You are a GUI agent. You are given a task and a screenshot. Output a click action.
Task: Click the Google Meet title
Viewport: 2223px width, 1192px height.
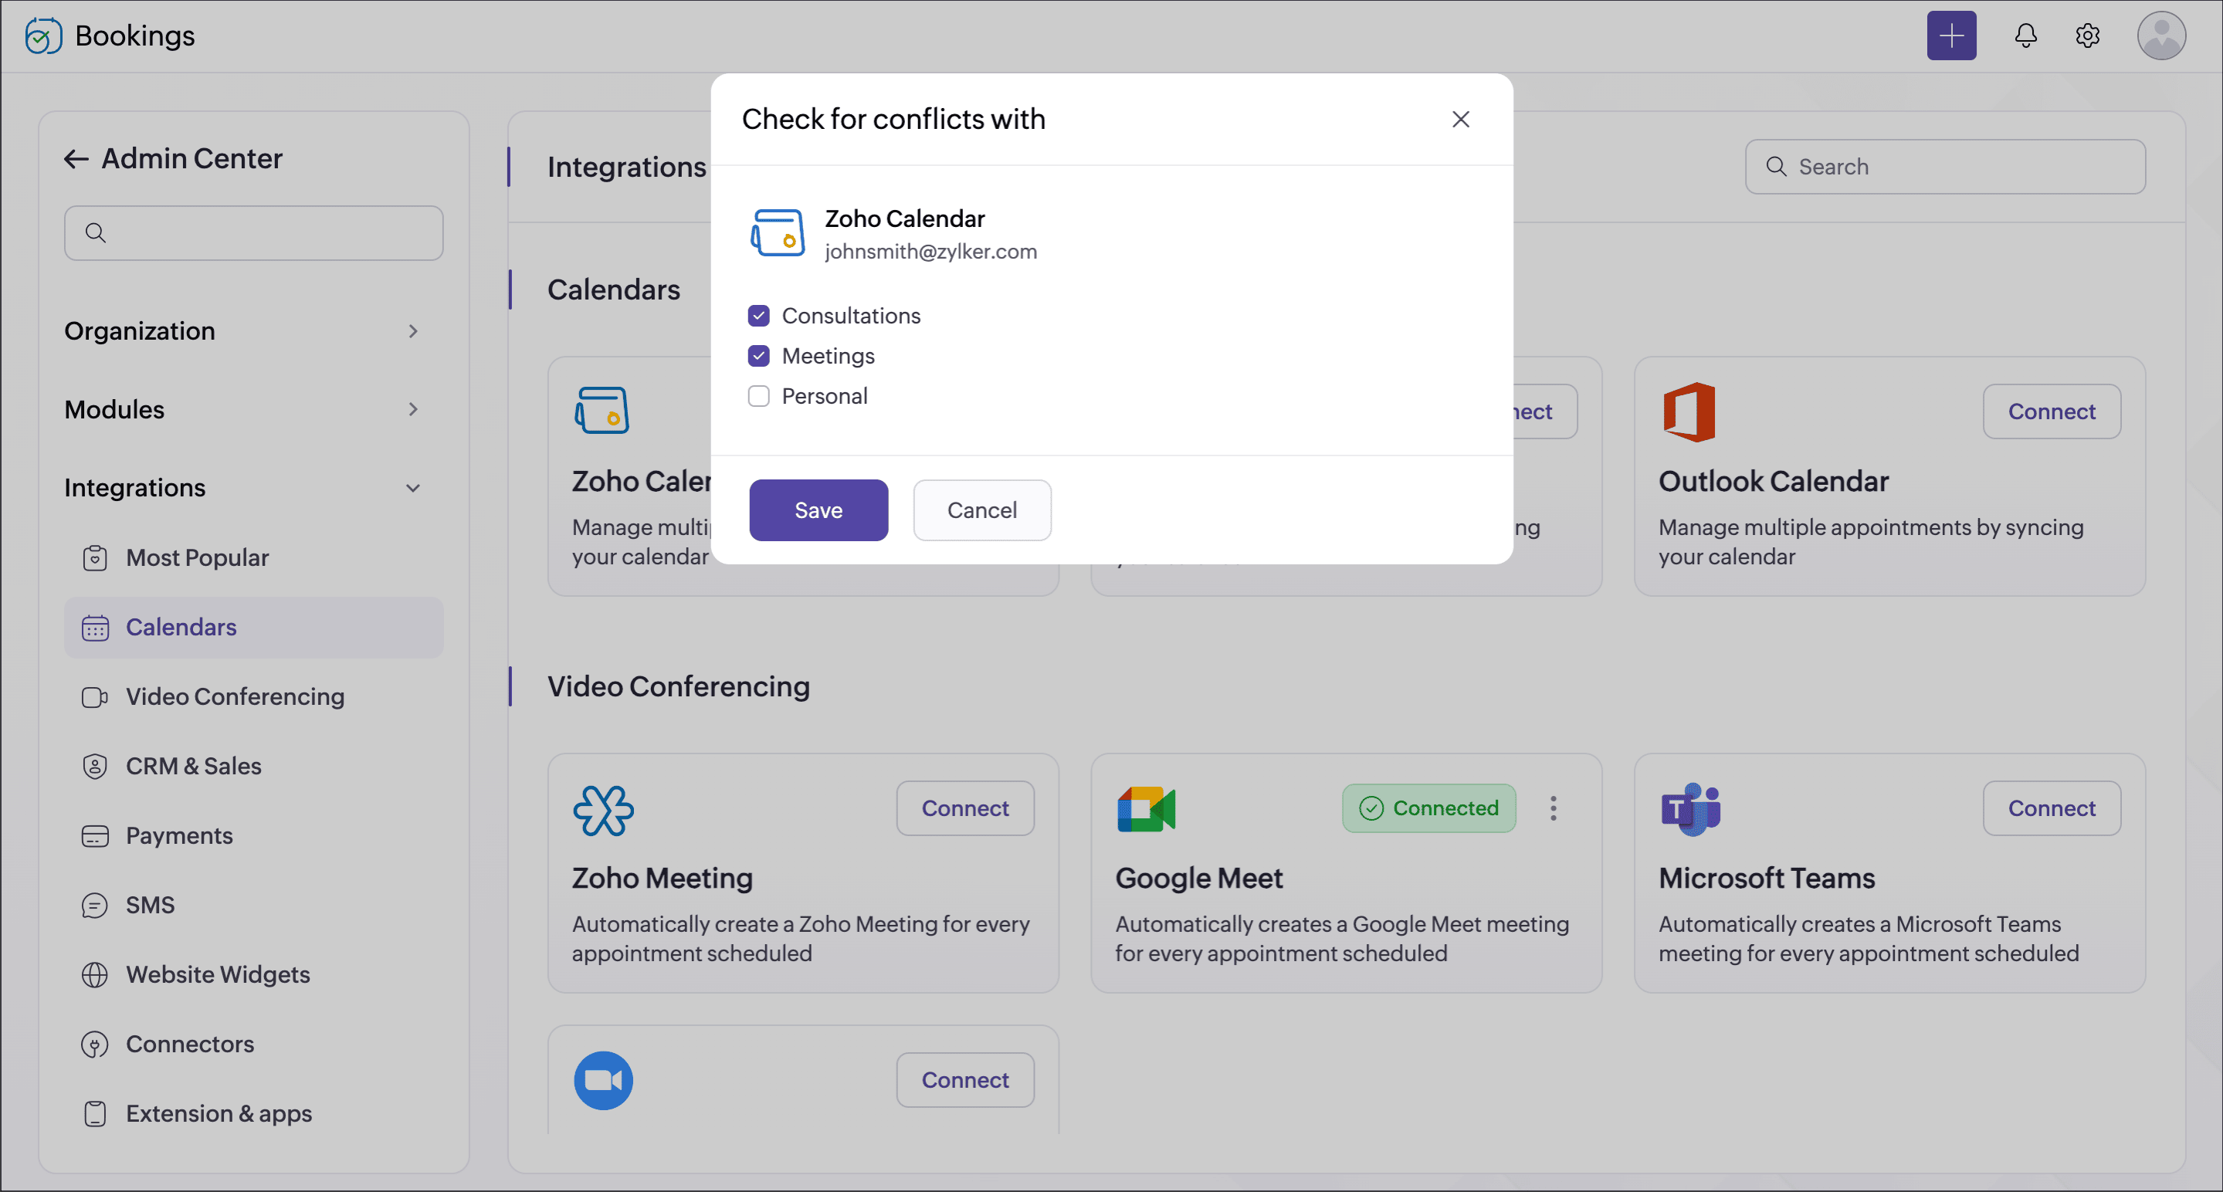click(x=1198, y=878)
